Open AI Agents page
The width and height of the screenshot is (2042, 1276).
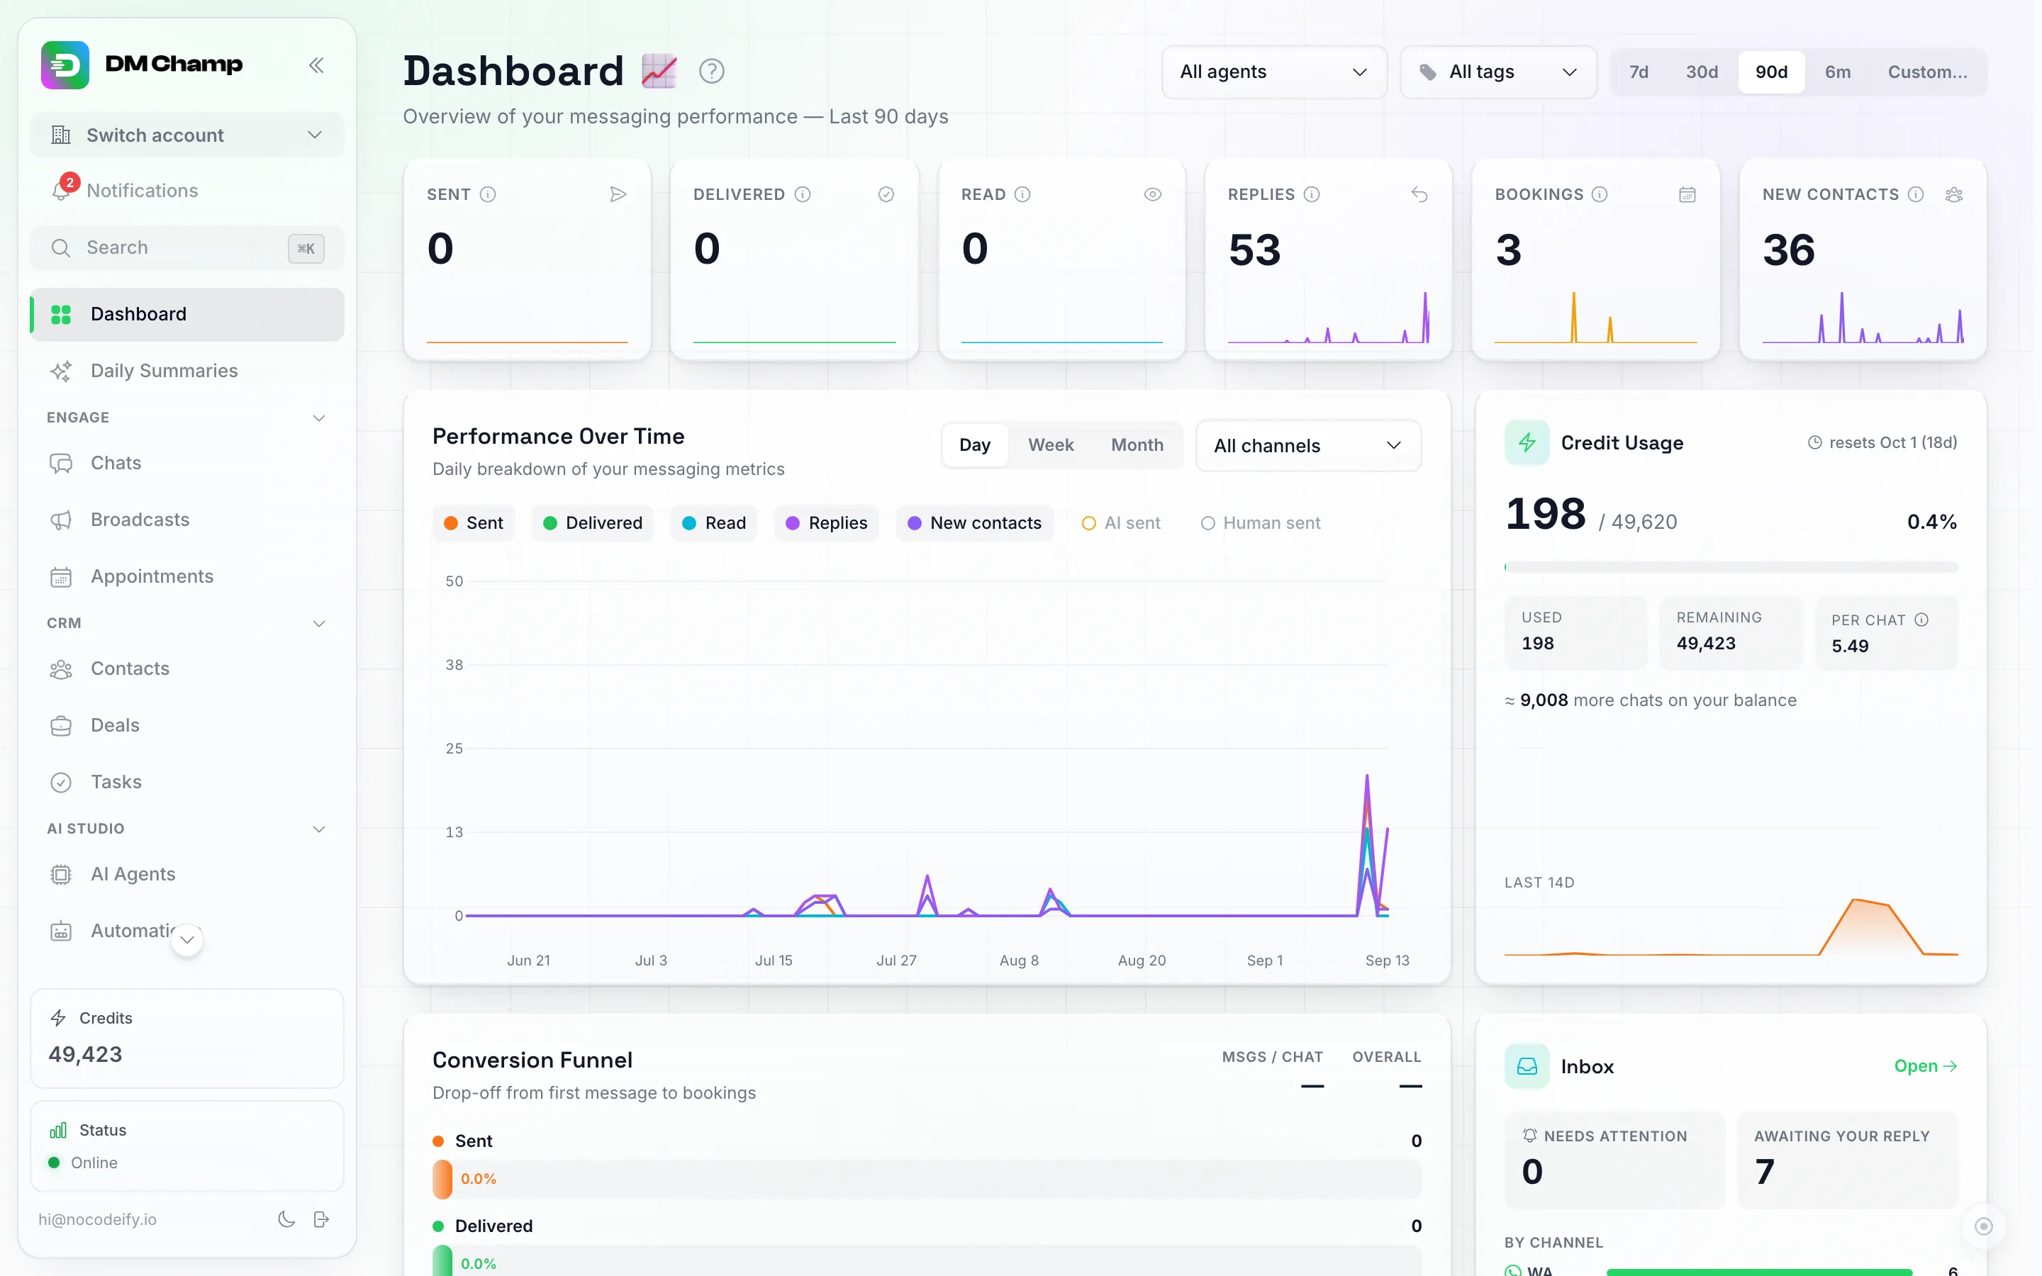tap(186, 873)
